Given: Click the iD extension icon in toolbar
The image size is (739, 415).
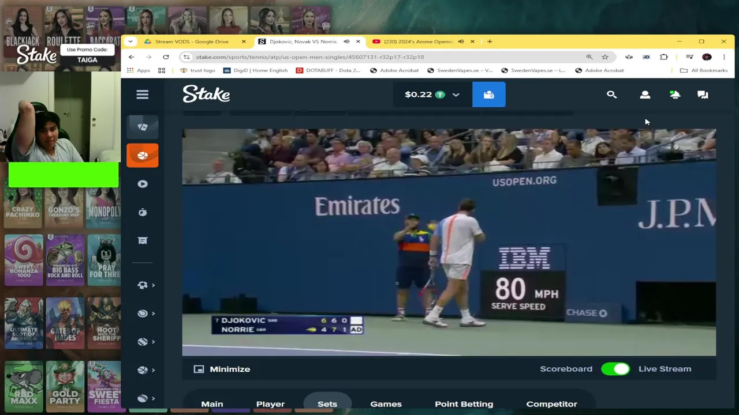Looking at the screenshot, I should point(647,57).
